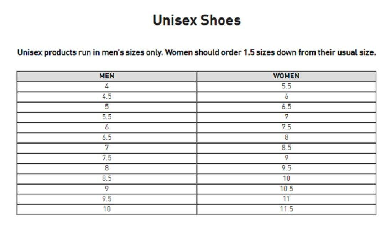The height and width of the screenshot is (232, 391).
Task: Click men's size 4.5 cell
Action: click(x=107, y=97)
